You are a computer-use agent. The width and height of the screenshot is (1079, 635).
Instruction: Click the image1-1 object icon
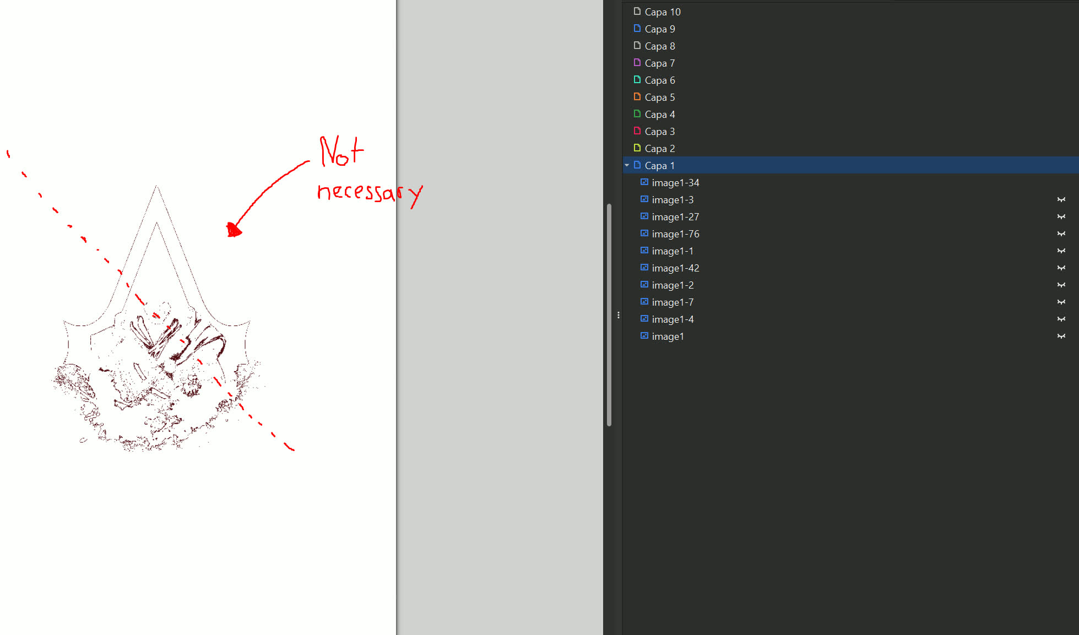(644, 250)
